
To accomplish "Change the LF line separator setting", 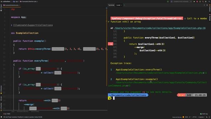I will point(190,117).
